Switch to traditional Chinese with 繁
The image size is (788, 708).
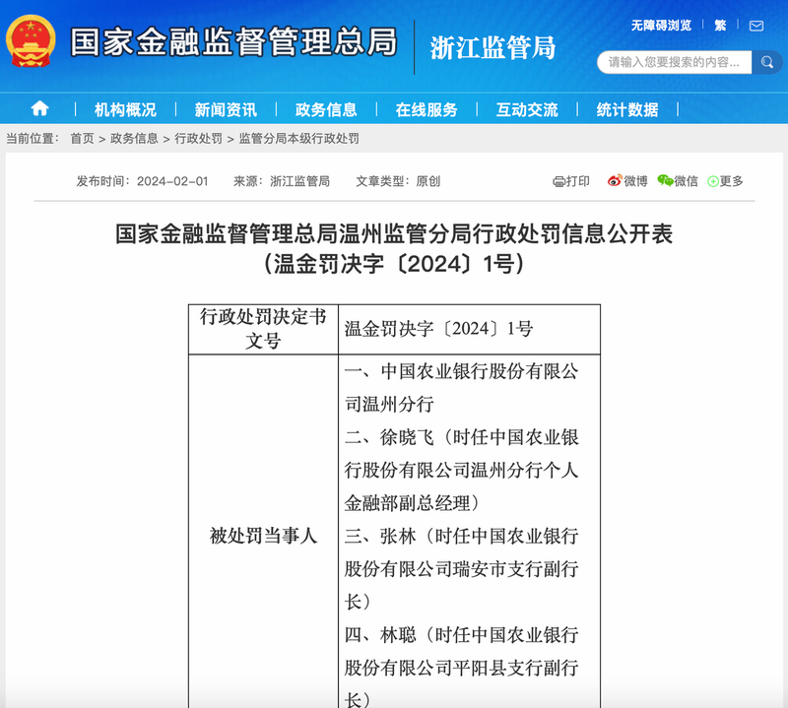(x=720, y=26)
